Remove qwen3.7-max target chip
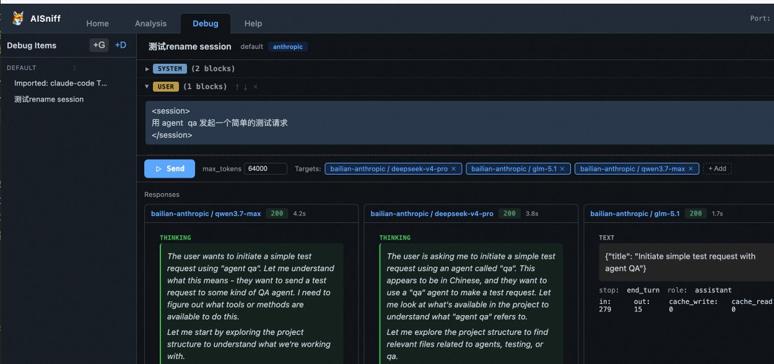 coord(691,168)
